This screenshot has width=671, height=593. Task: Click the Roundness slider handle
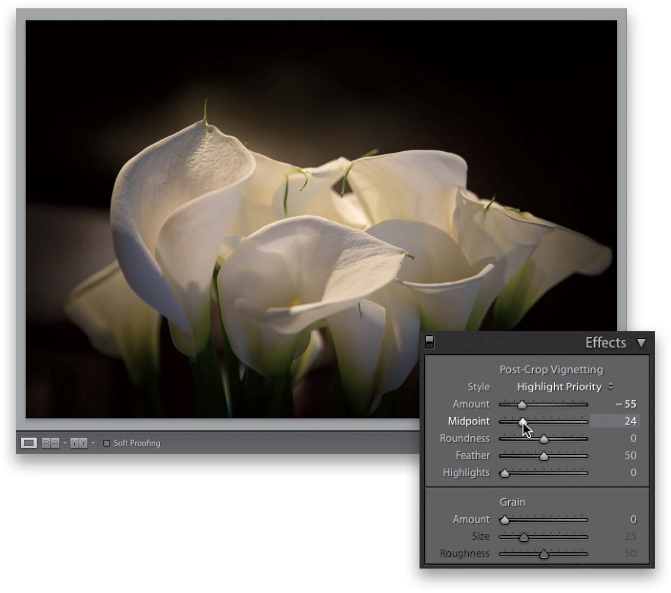click(544, 439)
